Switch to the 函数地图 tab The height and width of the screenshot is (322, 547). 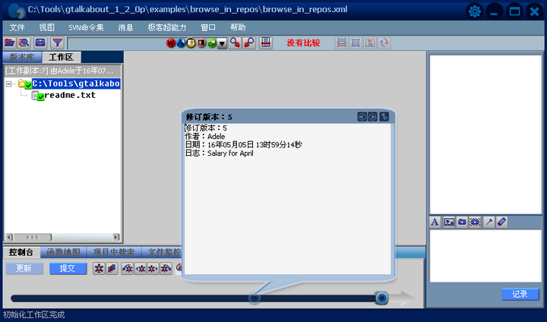coord(63,252)
